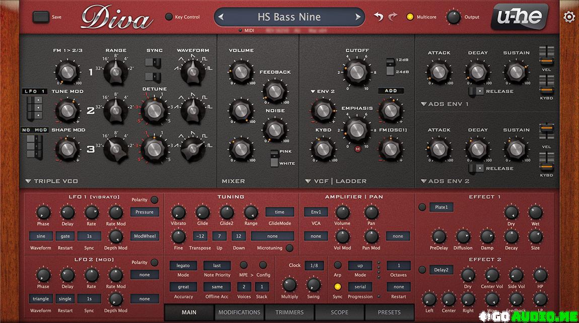Open the Pressure selector in LFO 1

click(144, 212)
